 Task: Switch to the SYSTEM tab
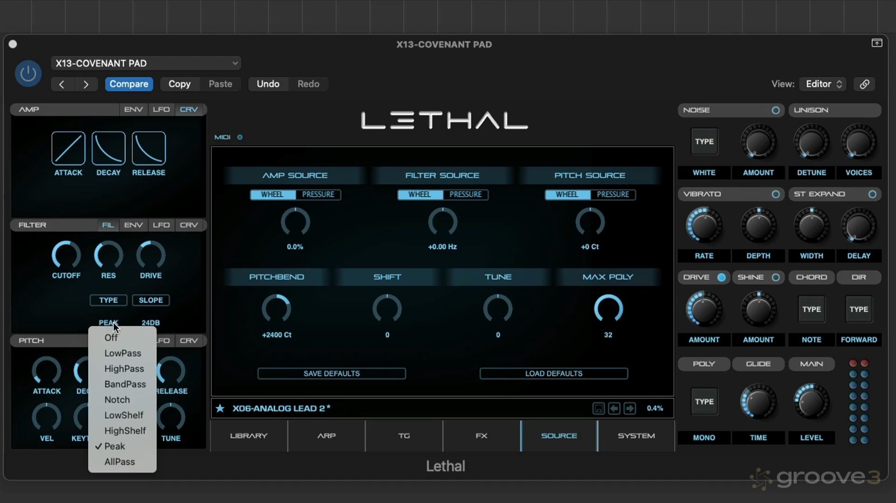[x=637, y=436]
